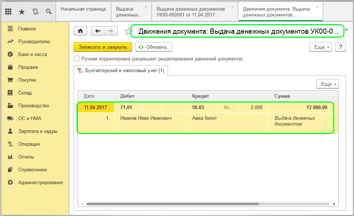The height and width of the screenshot is (216, 354).
Task: Select the date cell 11.04.2017
Action: (96, 107)
